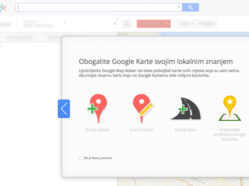The width and height of the screenshot is (249, 186).
Task: Click the Dodaj mjesto pin icon
Action: [x=97, y=108]
